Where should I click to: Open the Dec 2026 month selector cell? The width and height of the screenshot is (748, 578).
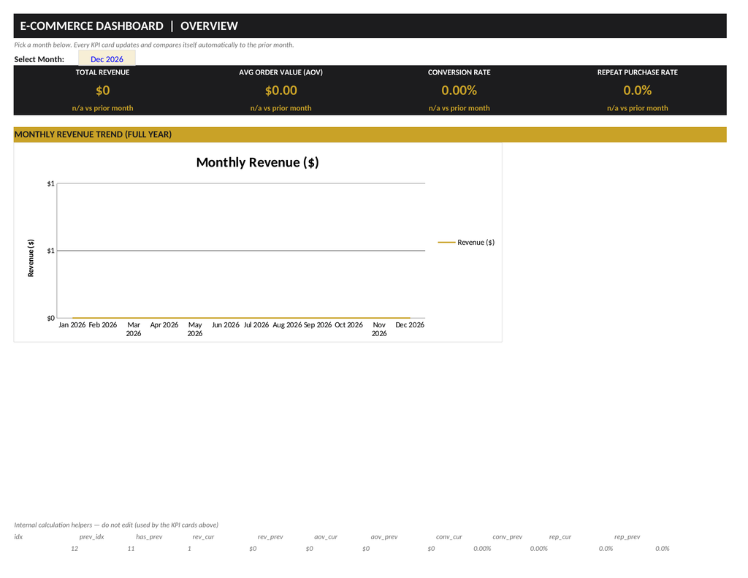(x=107, y=59)
